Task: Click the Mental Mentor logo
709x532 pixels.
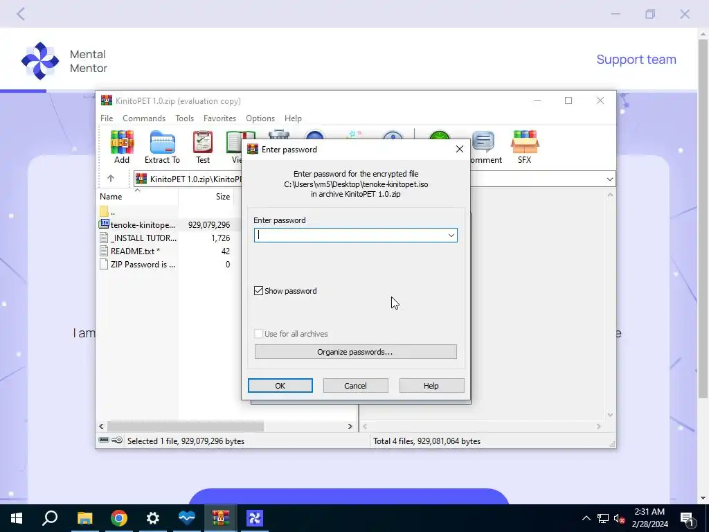Action: point(40,61)
